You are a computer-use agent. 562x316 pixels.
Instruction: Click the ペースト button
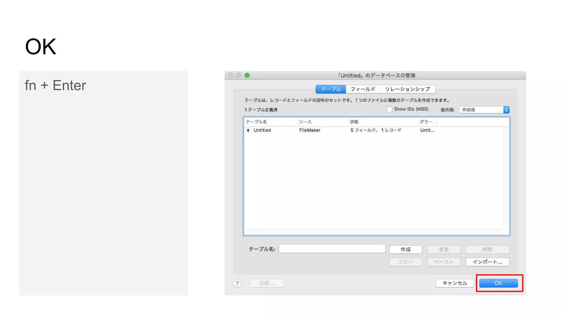coord(444,262)
